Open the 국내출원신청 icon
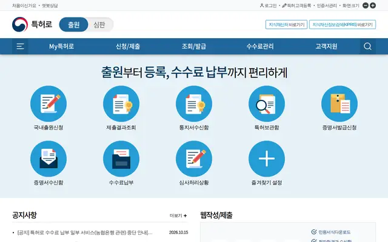The image size is (388, 242). [48, 103]
